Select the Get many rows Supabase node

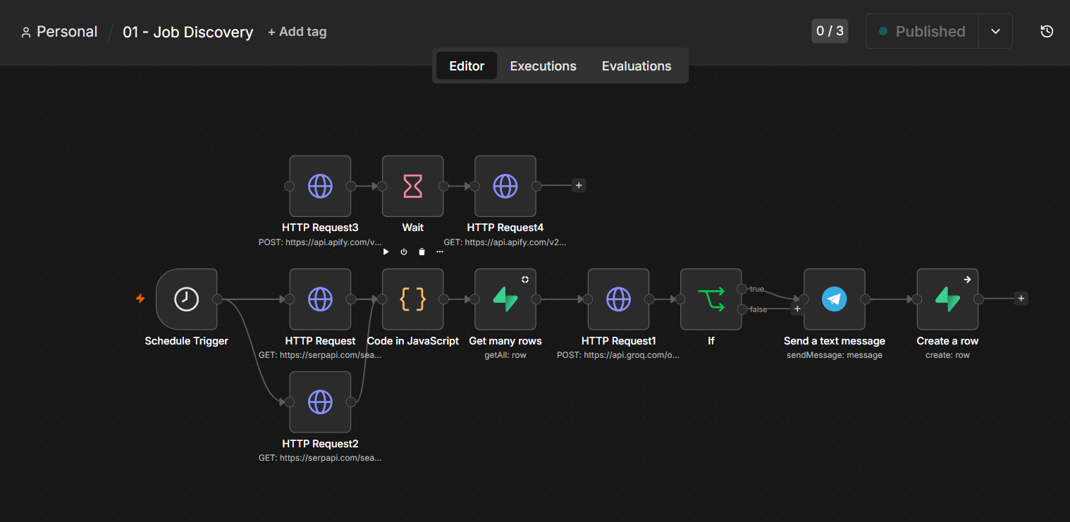point(505,299)
